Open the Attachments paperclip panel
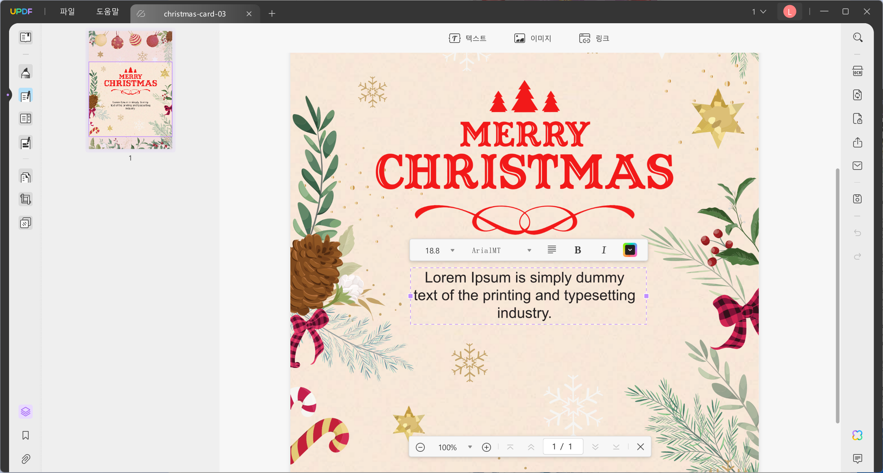 pos(26,459)
